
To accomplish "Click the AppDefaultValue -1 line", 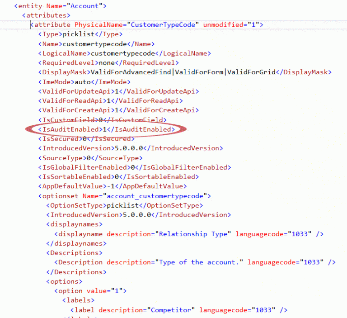I will tap(113, 186).
